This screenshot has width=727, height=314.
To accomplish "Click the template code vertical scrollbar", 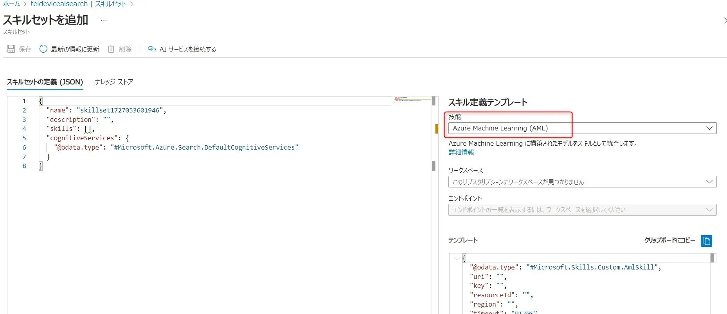I will [712, 258].
